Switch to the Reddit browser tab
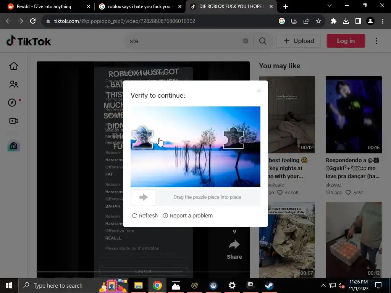Viewport: 391px width, 293px height. (x=44, y=6)
